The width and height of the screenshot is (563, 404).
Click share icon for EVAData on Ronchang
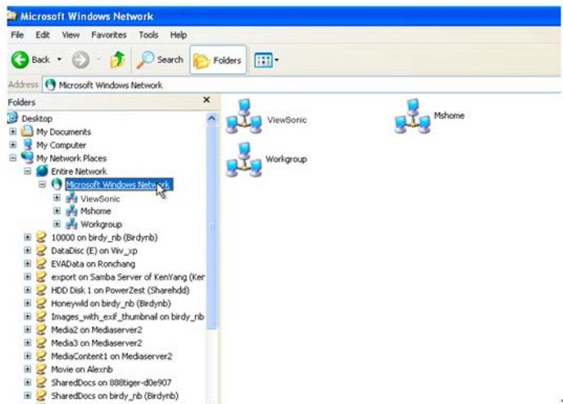pyautogui.click(x=42, y=264)
